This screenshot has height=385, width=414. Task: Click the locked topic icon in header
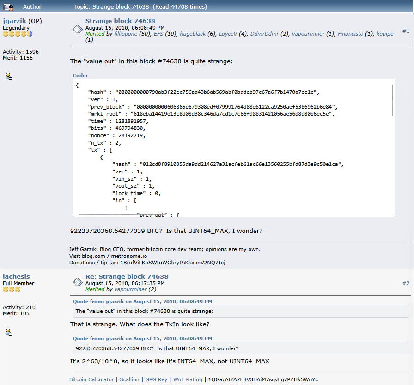(8, 7)
